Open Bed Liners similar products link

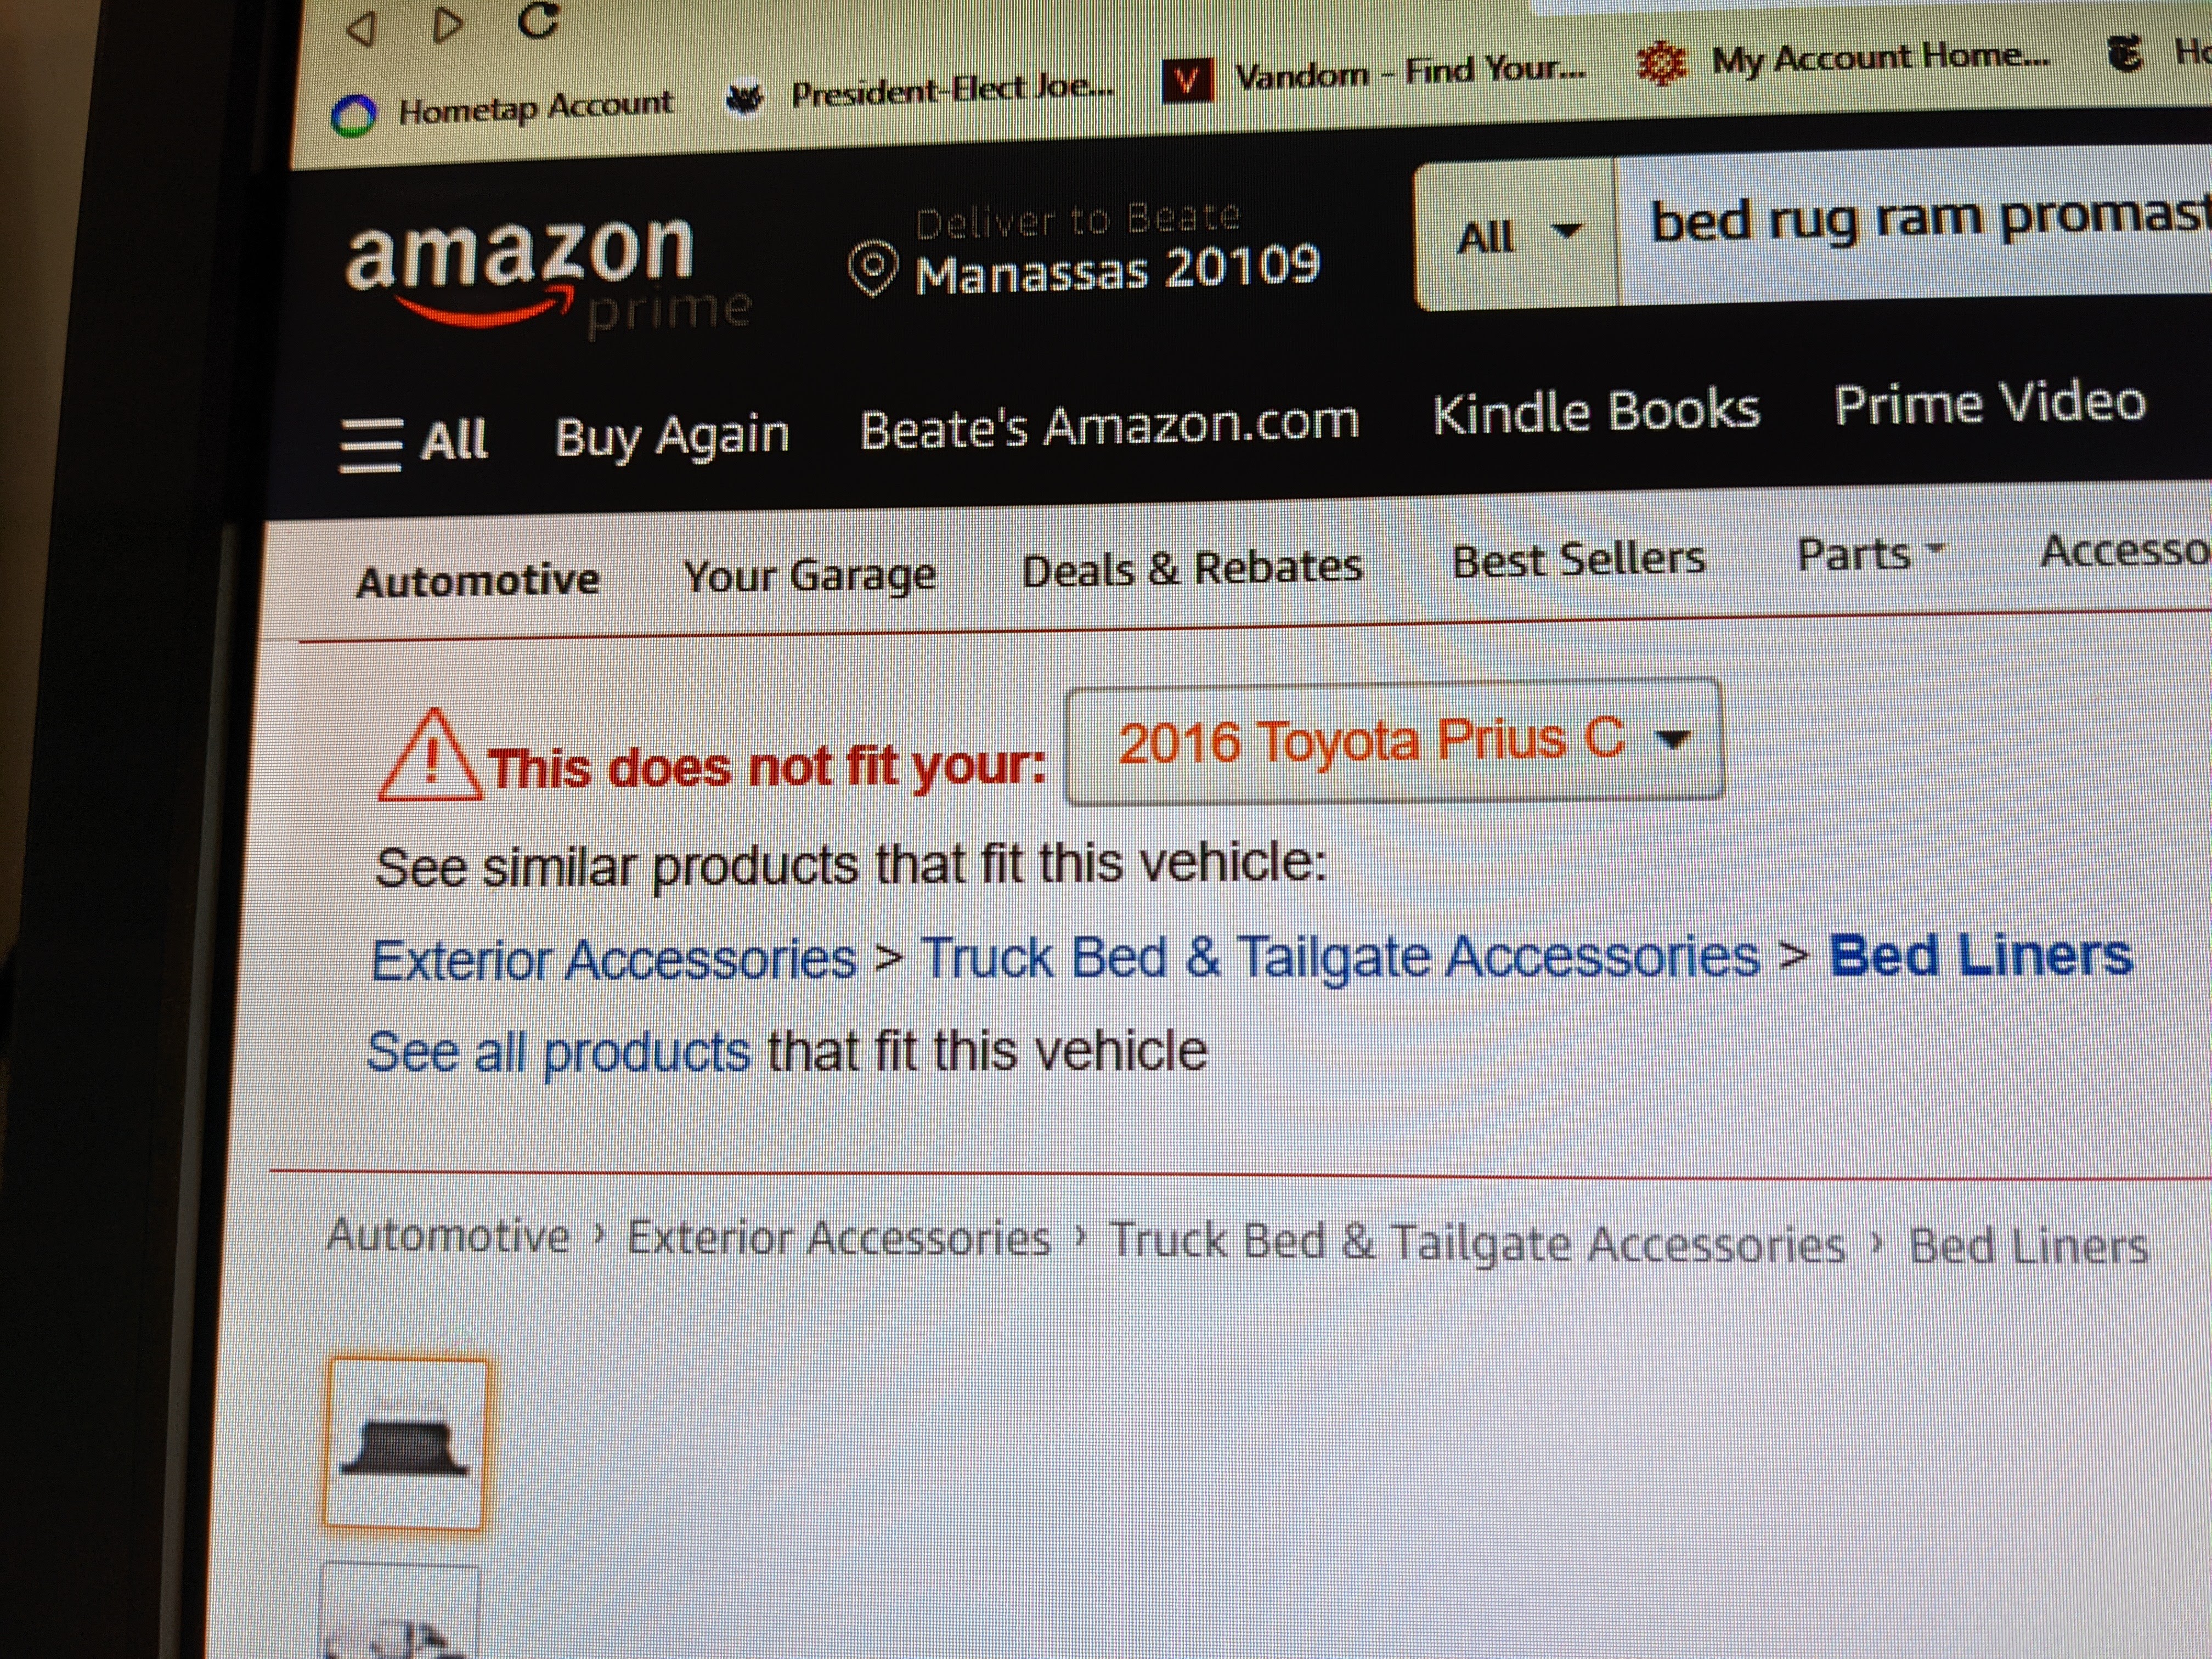tap(1981, 954)
